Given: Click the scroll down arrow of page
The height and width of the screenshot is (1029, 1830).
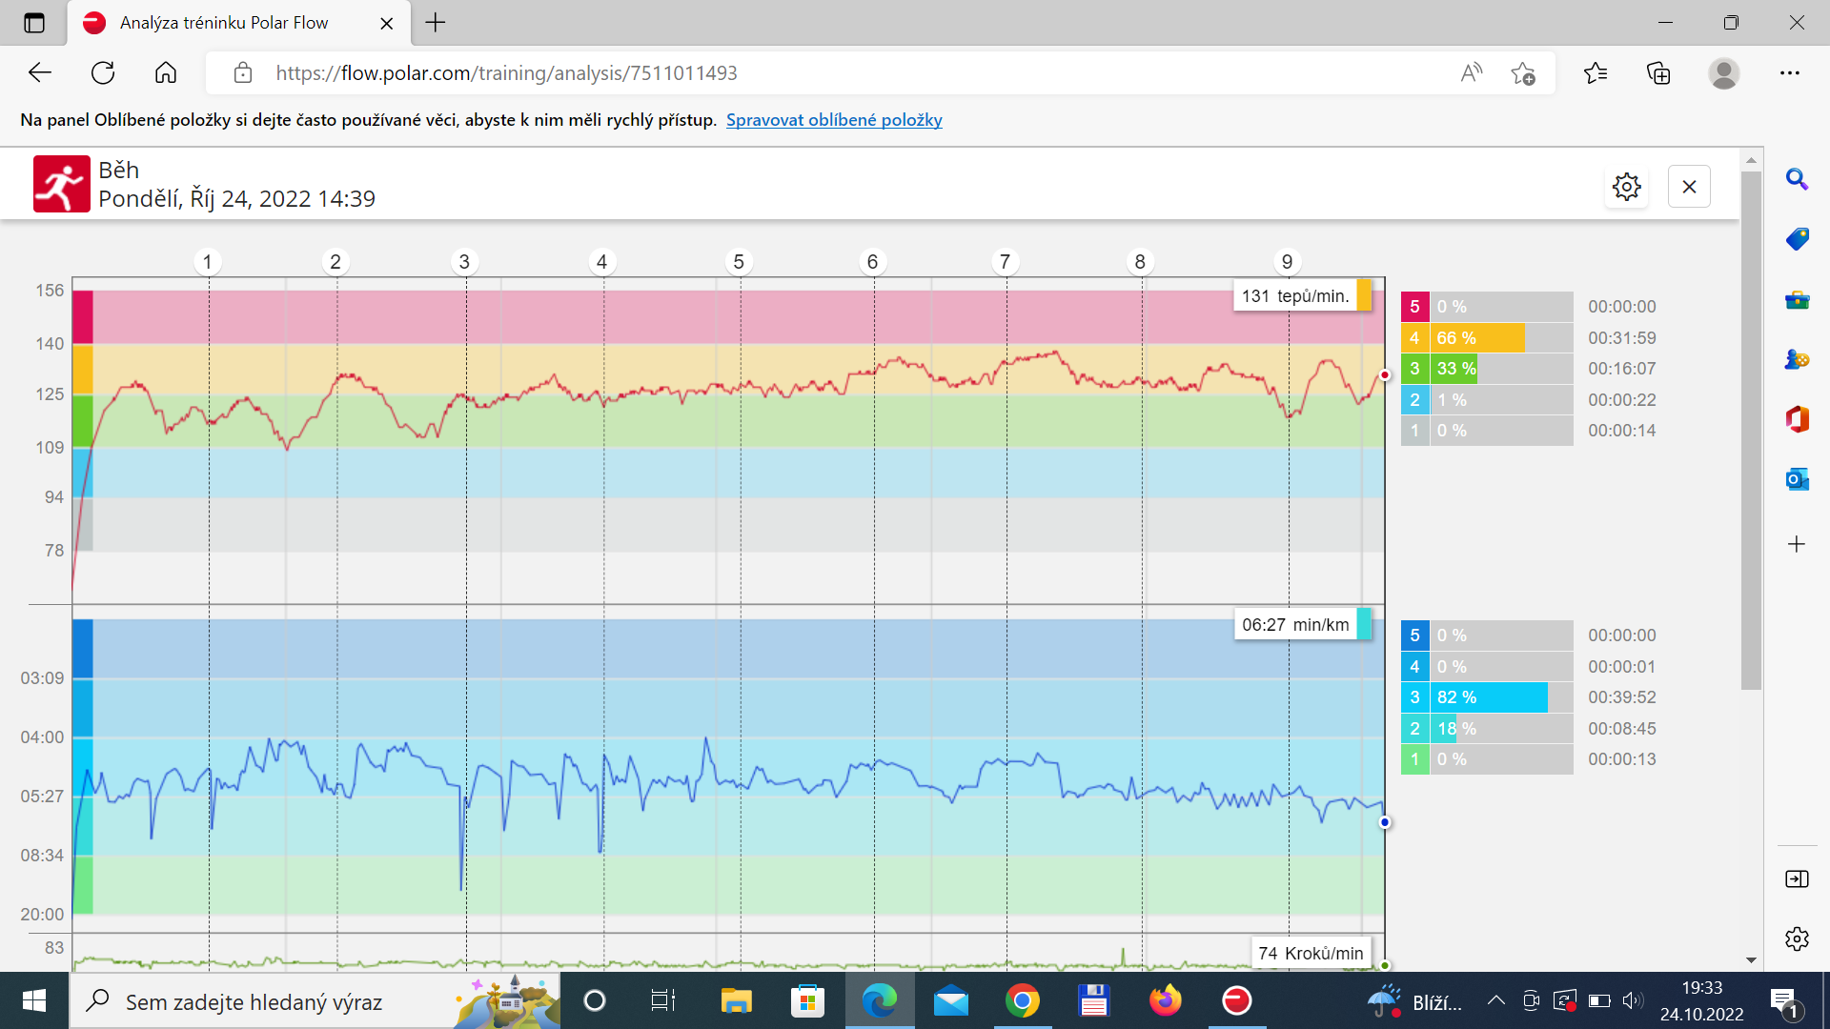Looking at the screenshot, I should tap(1751, 960).
